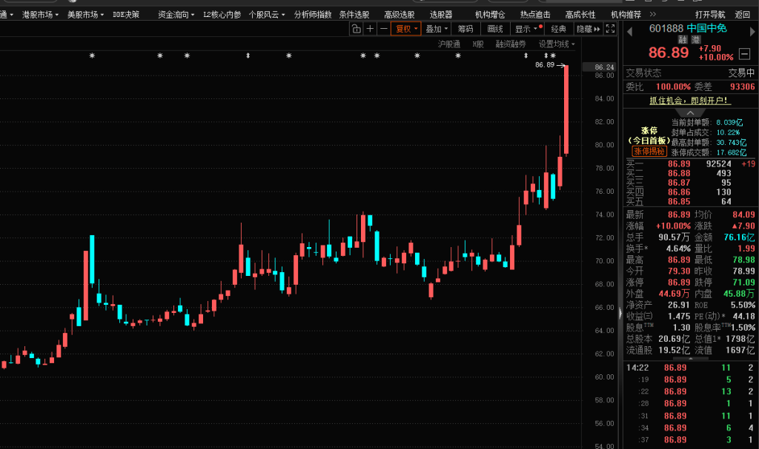Image resolution: width=759 pixels, height=449 pixels.
Task: Click the 抓住机会，即刻开户 link
Action: pyautogui.click(x=689, y=100)
